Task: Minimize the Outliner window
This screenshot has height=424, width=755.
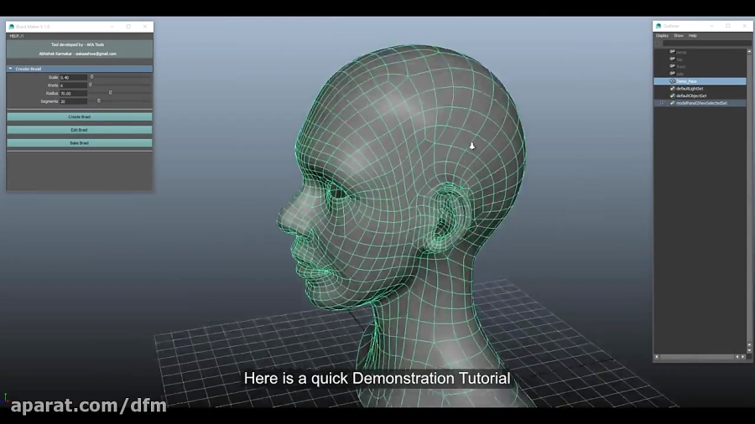Action: pyautogui.click(x=711, y=26)
